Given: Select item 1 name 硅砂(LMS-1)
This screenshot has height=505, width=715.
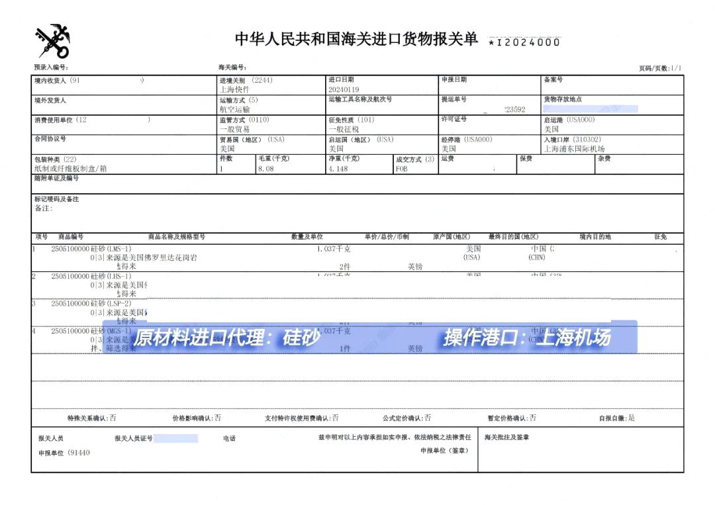Looking at the screenshot, I should (x=111, y=249).
